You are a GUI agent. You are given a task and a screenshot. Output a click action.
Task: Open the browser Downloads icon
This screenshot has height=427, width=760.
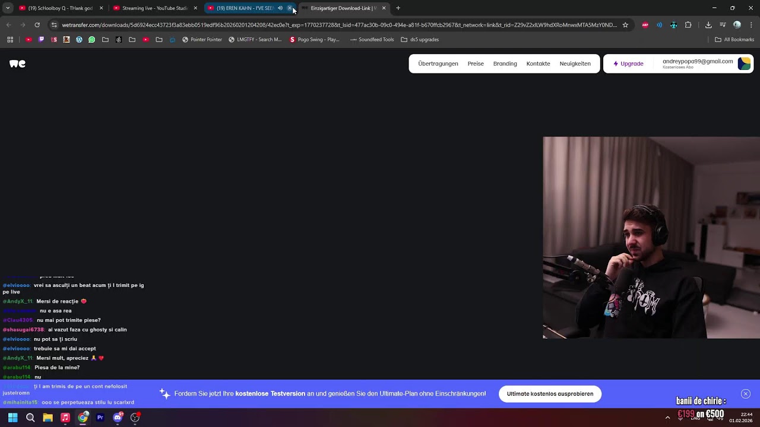pyautogui.click(x=708, y=25)
